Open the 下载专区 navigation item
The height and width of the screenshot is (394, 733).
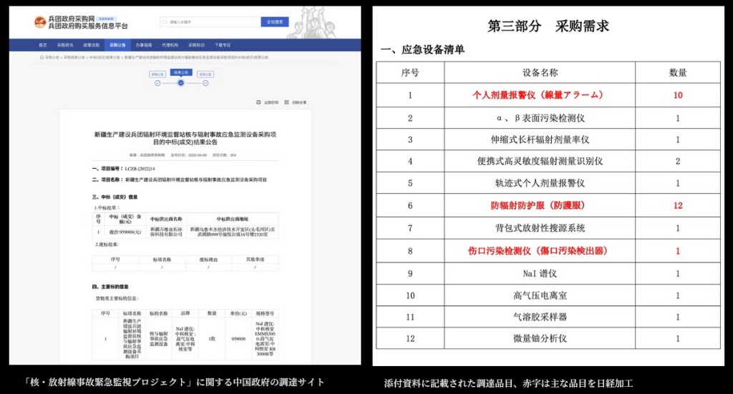coord(222,44)
